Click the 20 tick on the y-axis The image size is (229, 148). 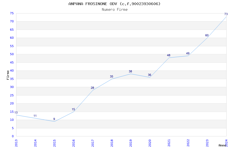12,103
